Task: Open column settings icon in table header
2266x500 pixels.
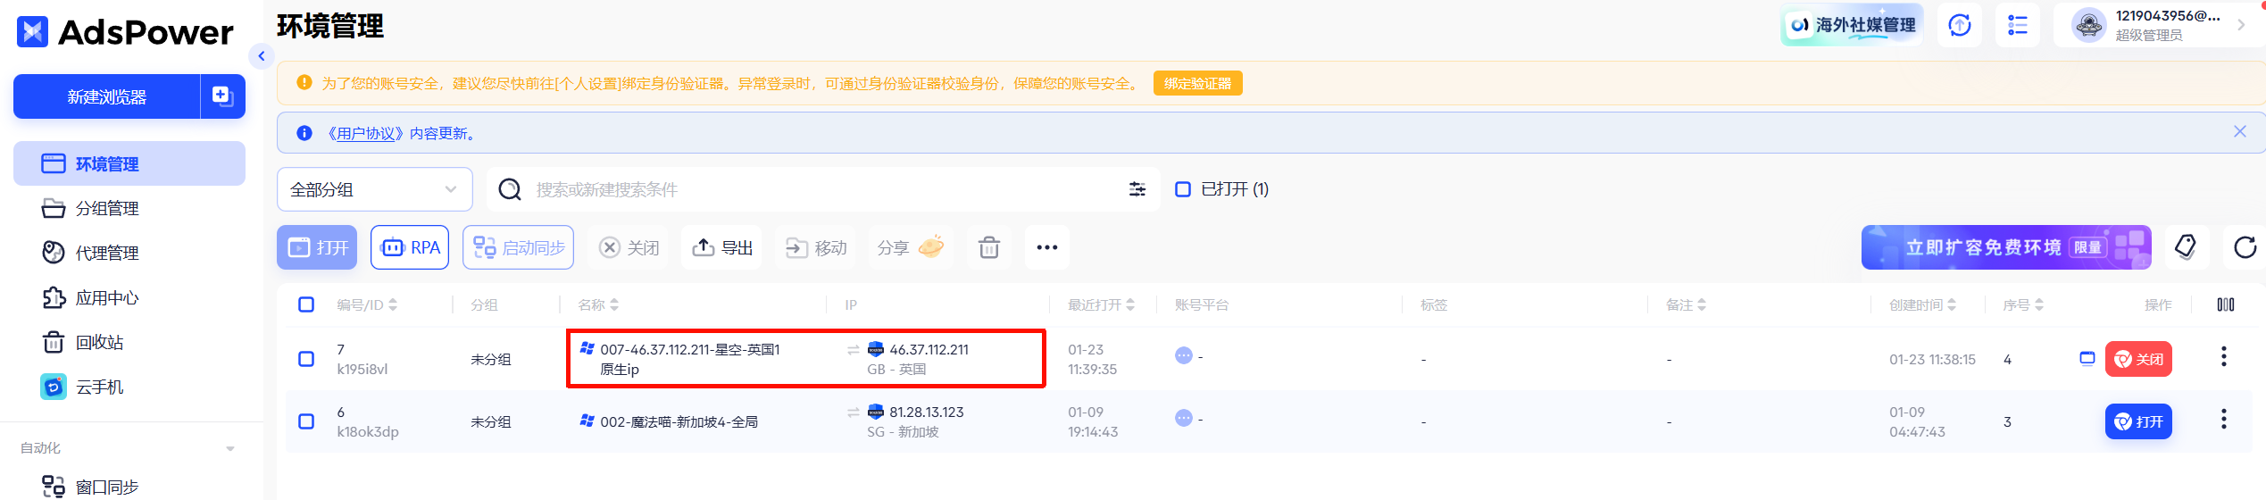Action: [x=2225, y=304]
